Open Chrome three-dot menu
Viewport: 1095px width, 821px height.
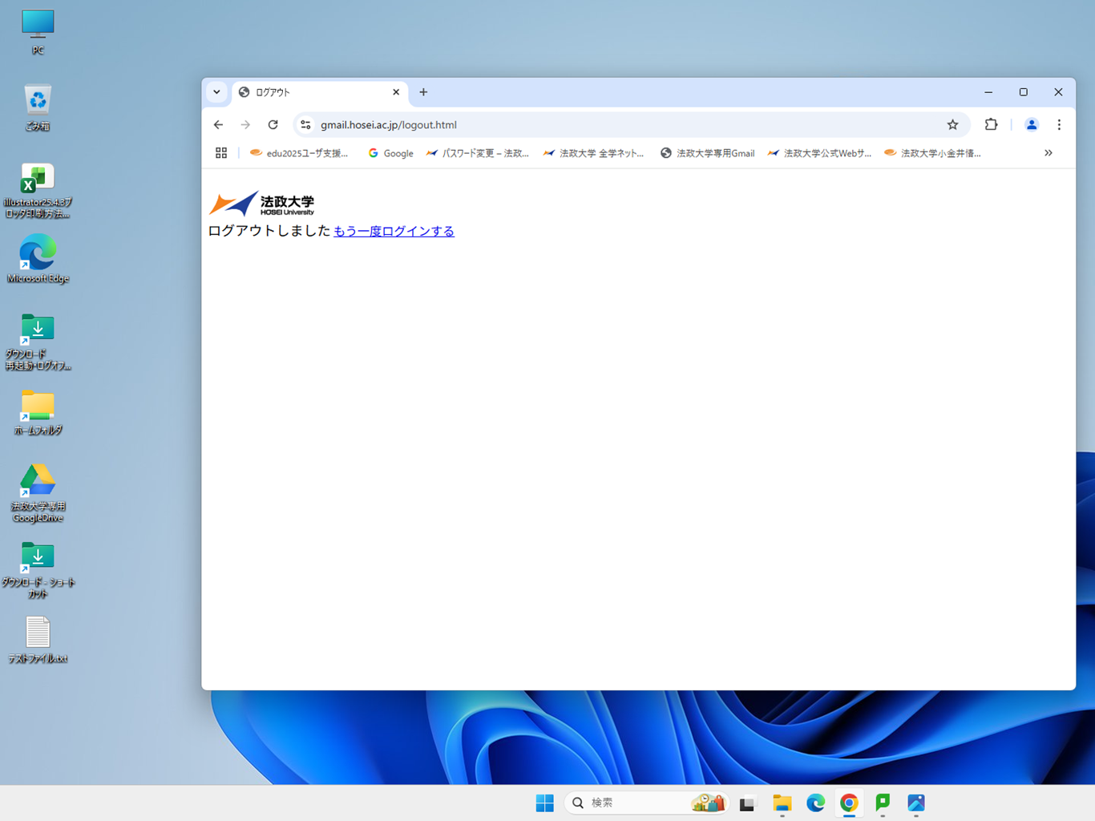pyautogui.click(x=1059, y=125)
